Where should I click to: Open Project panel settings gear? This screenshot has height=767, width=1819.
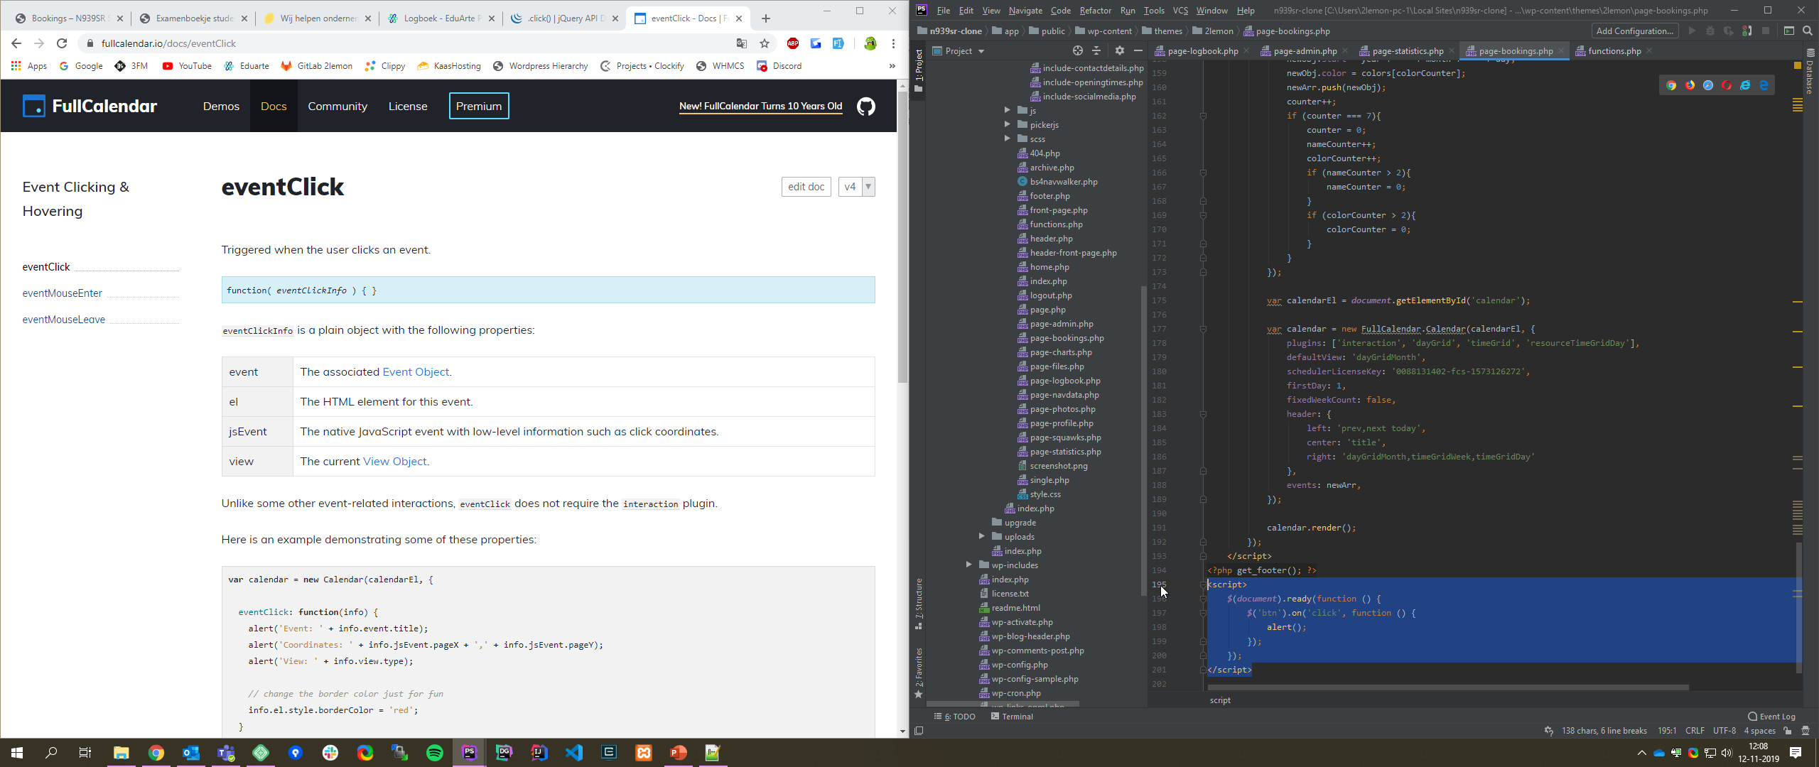coord(1119,50)
